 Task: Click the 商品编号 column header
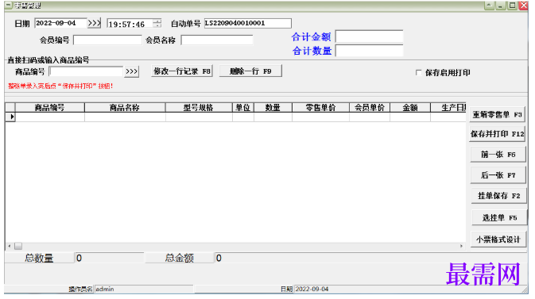(50, 108)
